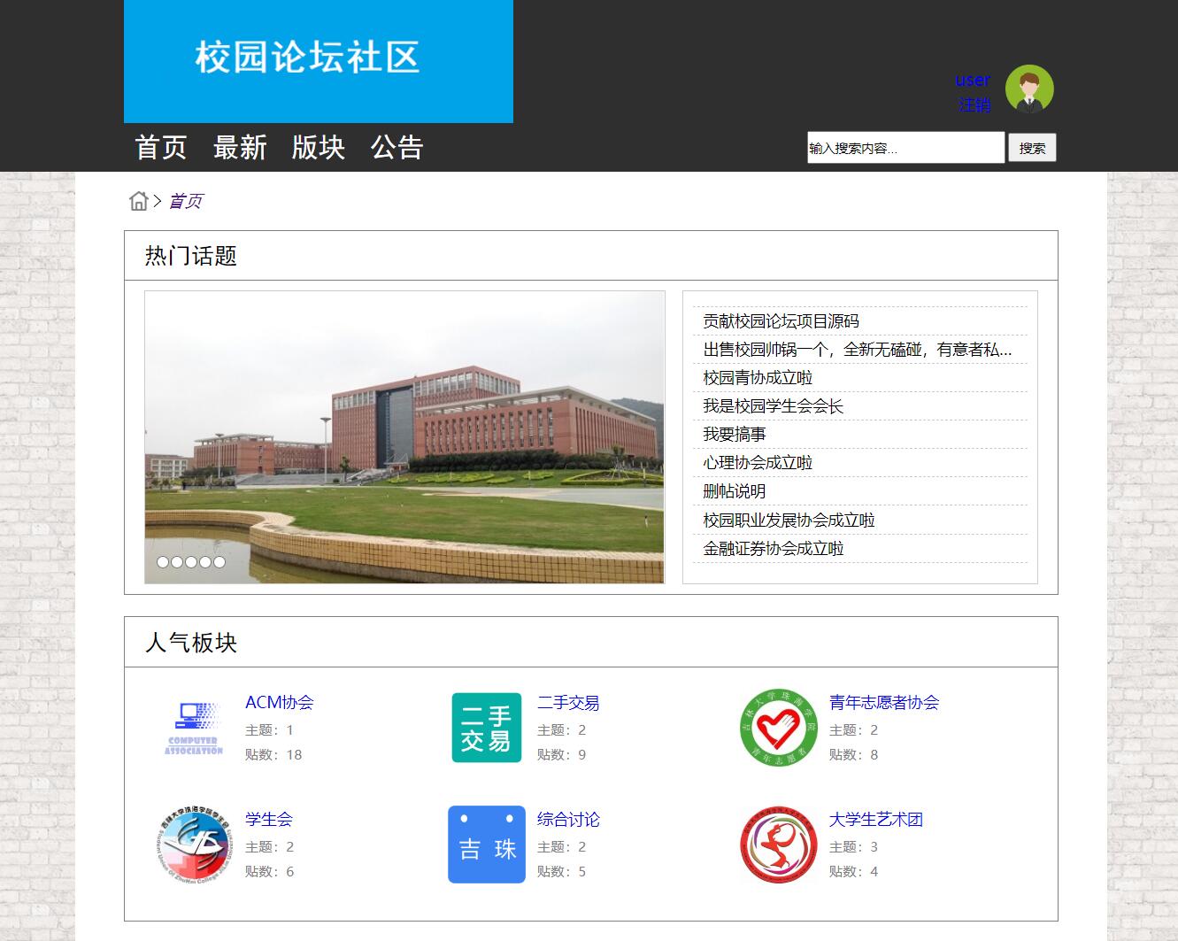Image resolution: width=1178 pixels, height=941 pixels.
Task: Open the 学生会 emblem icon
Action: click(196, 844)
